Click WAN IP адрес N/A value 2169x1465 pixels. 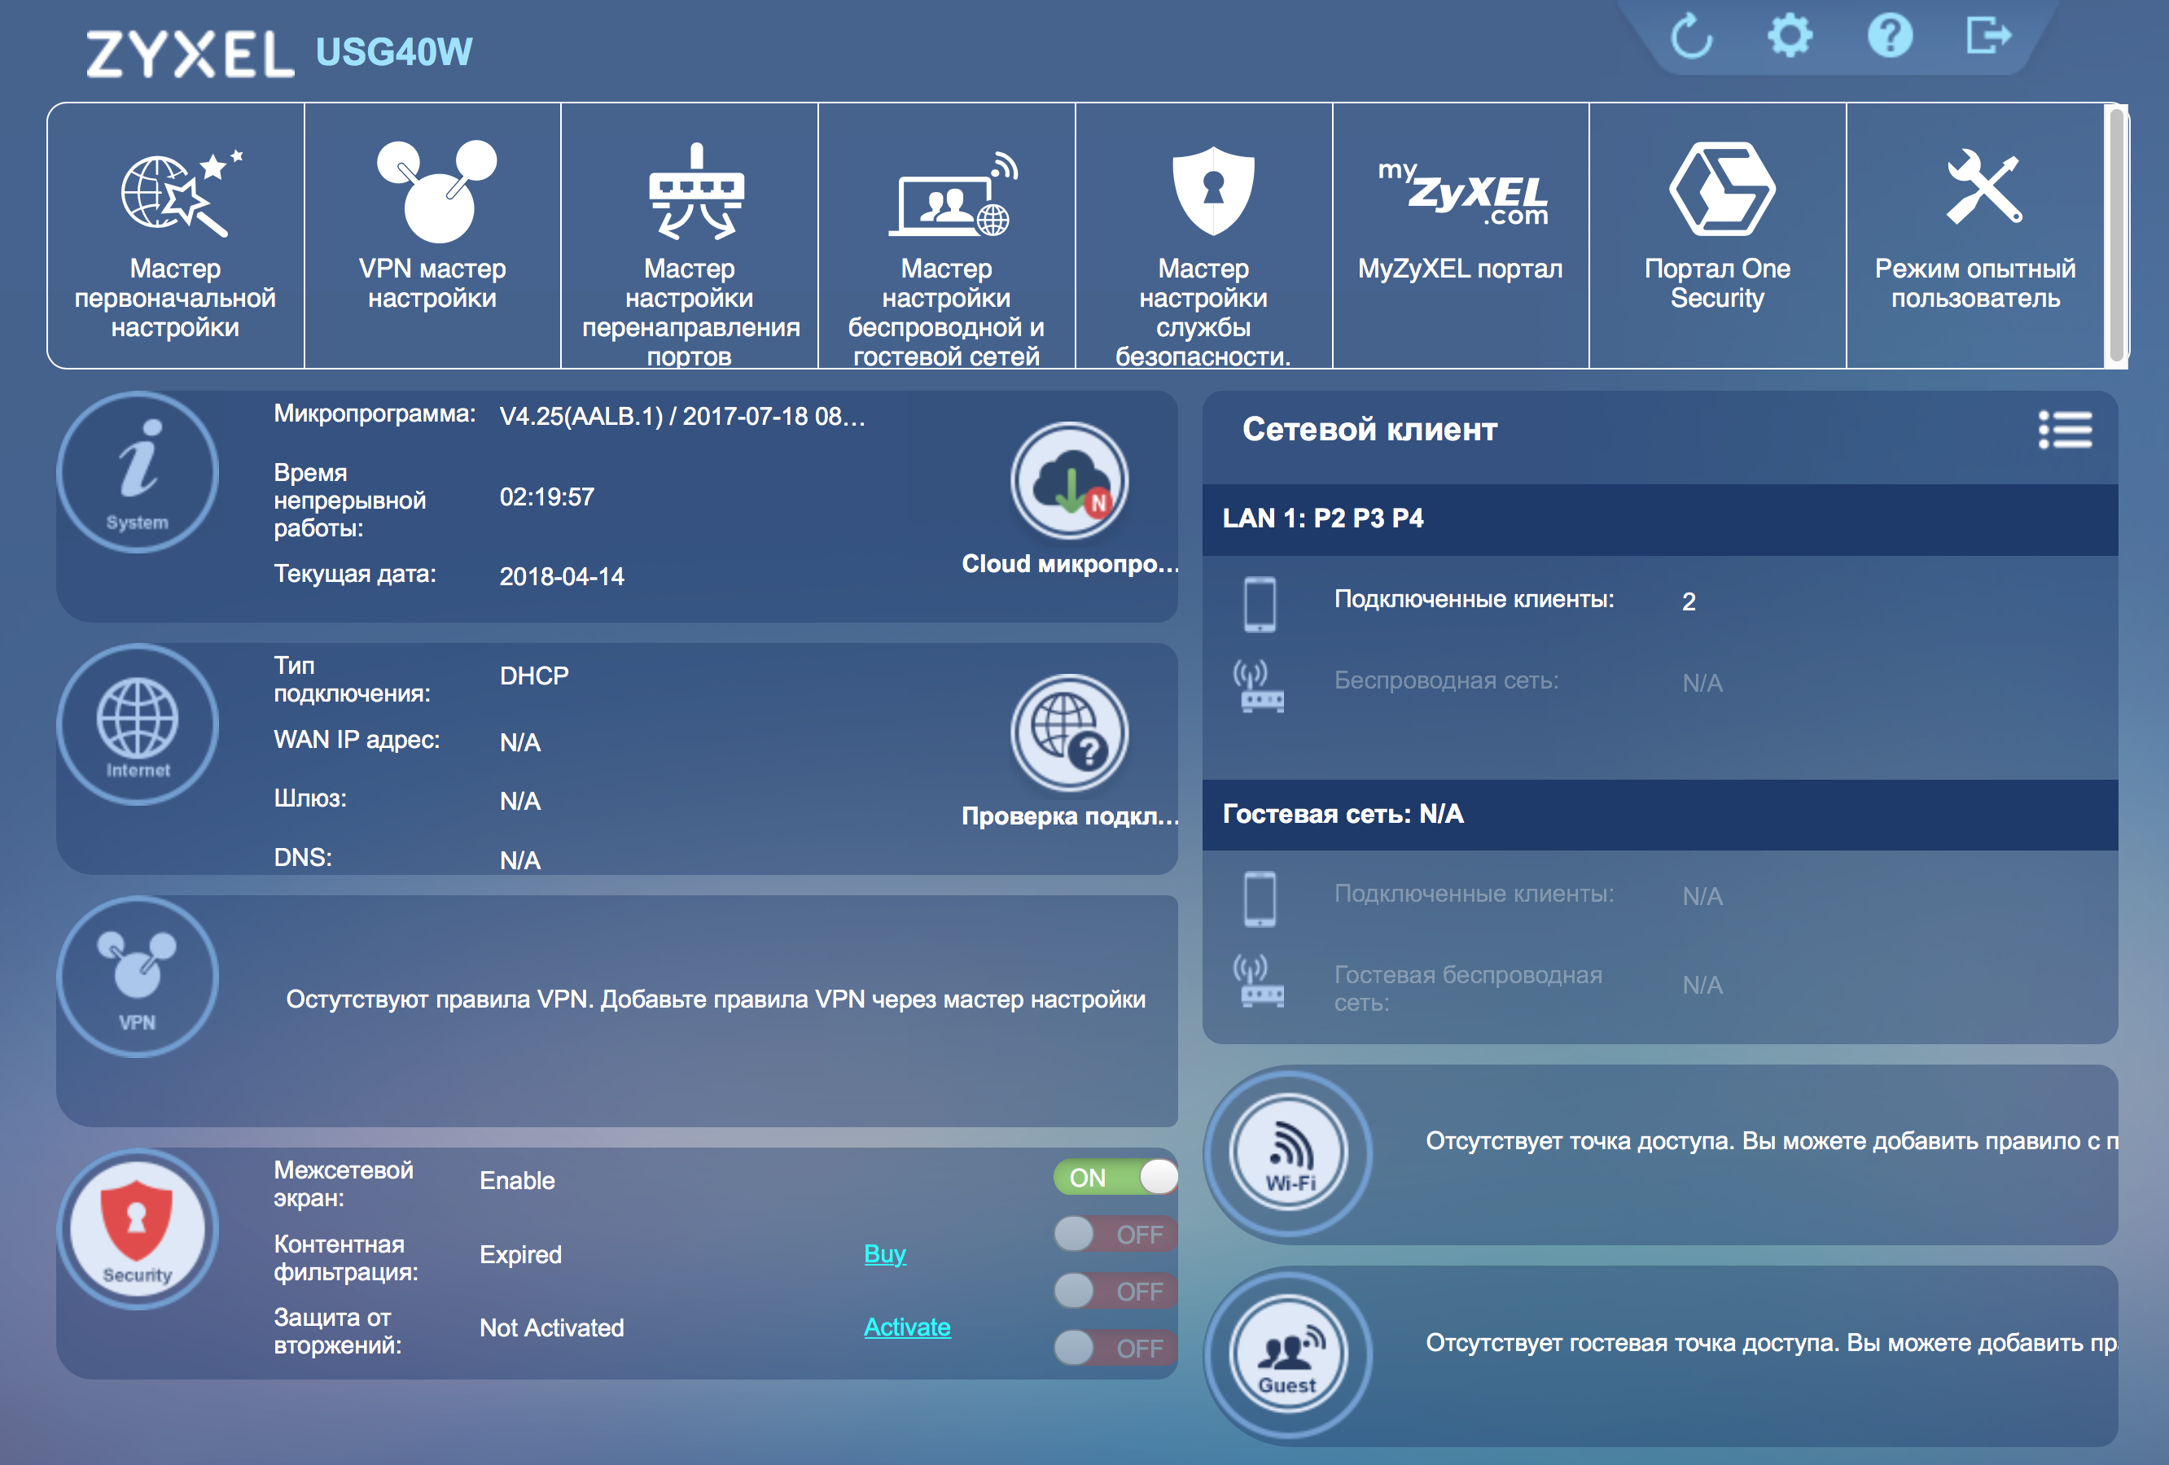[519, 743]
